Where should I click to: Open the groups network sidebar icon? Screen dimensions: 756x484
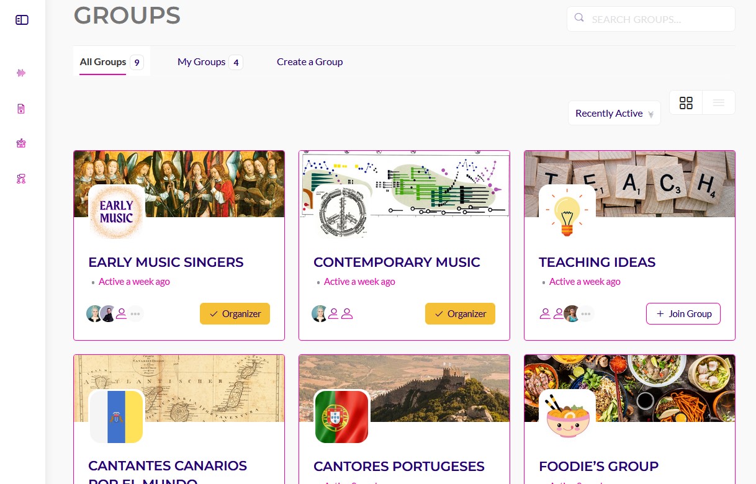[x=21, y=179]
